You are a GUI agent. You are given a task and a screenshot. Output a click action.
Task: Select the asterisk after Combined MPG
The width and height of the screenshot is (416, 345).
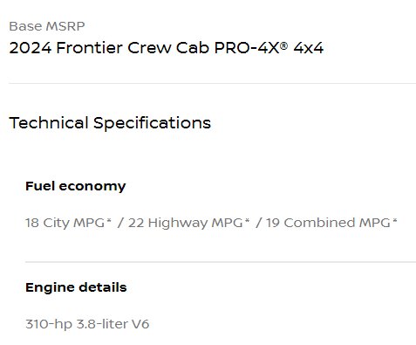pyautogui.click(x=394, y=220)
